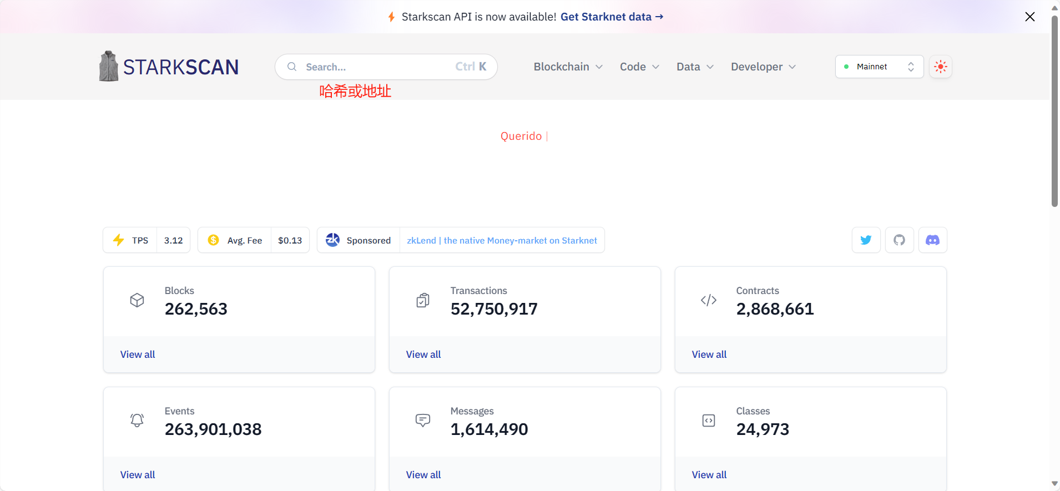The image size is (1060, 491).
Task: Open the Developer navigation menu
Action: tap(763, 67)
